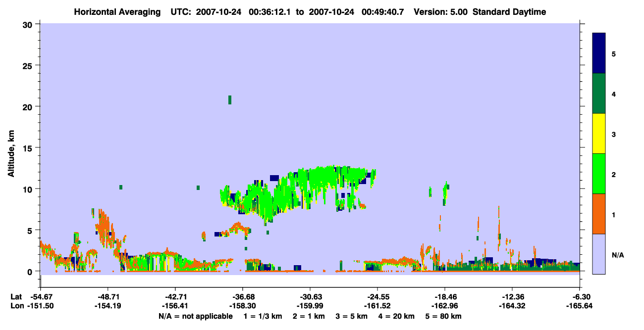644x330 pixels.
Task: Click the dark green level 4 color swatch
Action: tap(599, 94)
